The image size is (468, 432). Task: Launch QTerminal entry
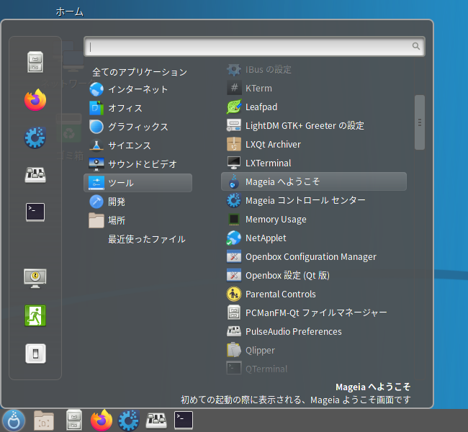[x=314, y=369]
